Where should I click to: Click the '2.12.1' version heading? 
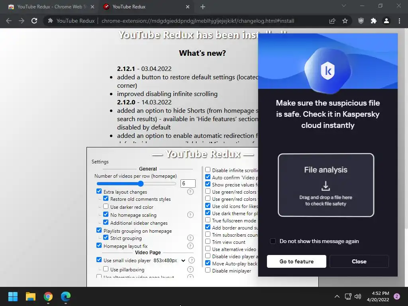(126, 69)
